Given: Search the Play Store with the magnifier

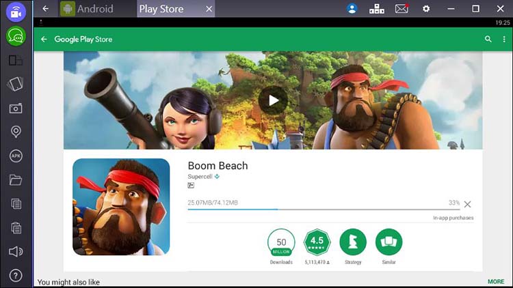Looking at the screenshot, I should [x=488, y=39].
